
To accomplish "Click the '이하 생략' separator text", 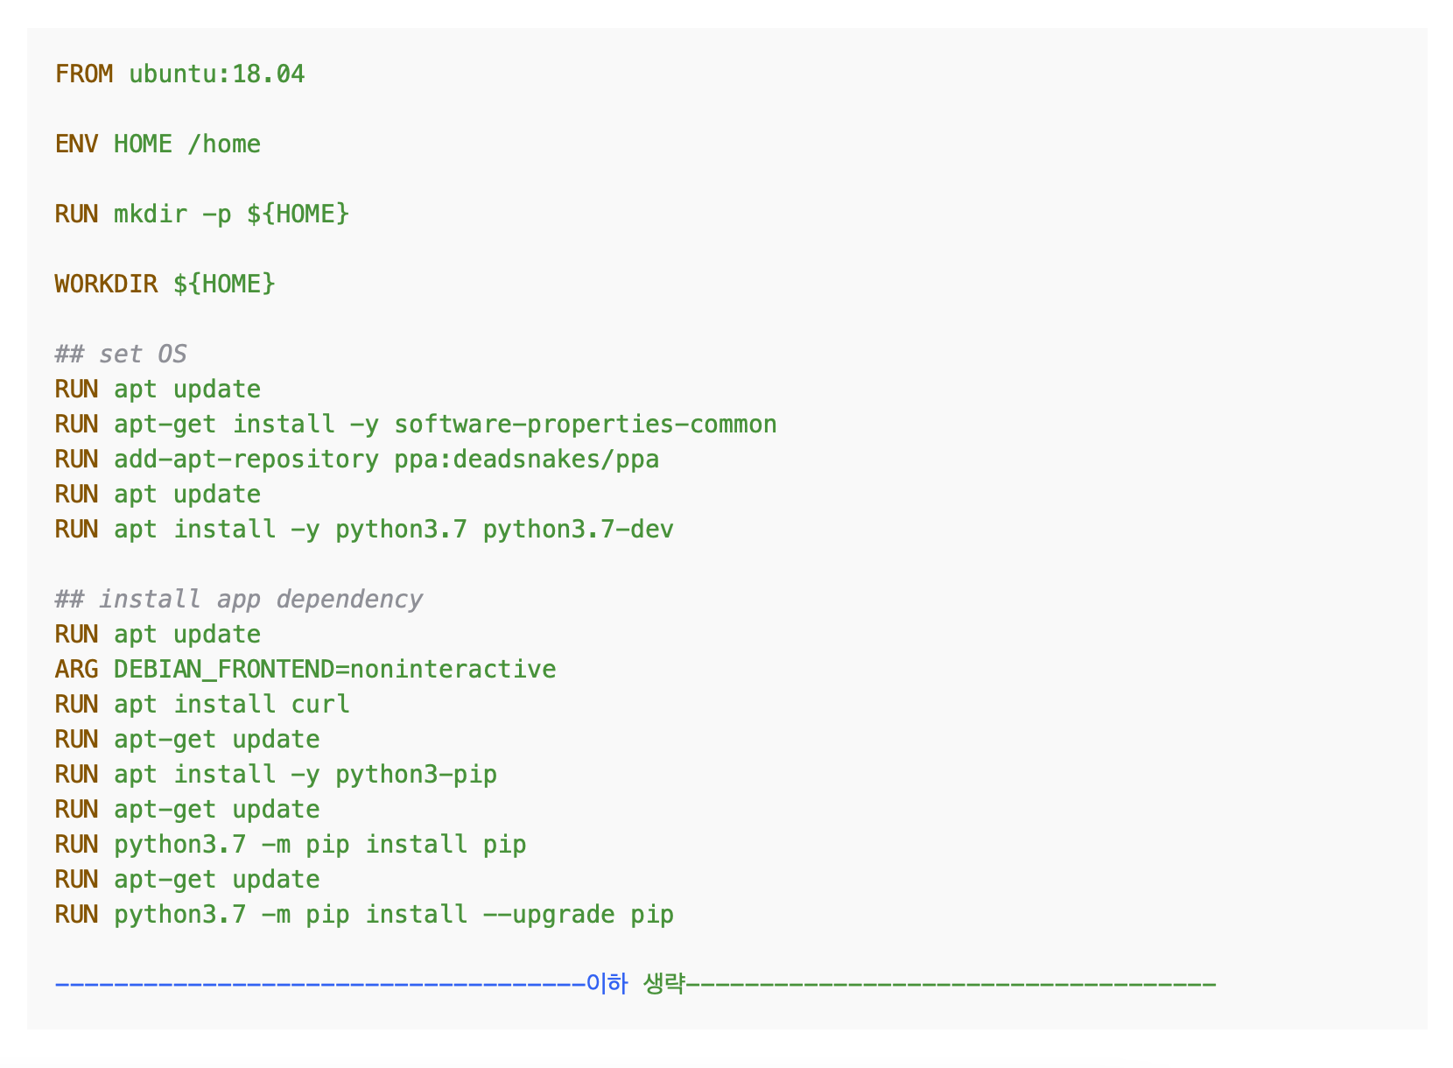I will click(x=635, y=984).
